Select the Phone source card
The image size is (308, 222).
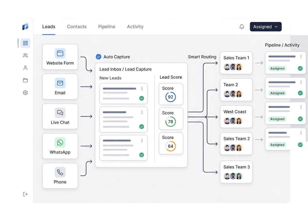pos(60,176)
